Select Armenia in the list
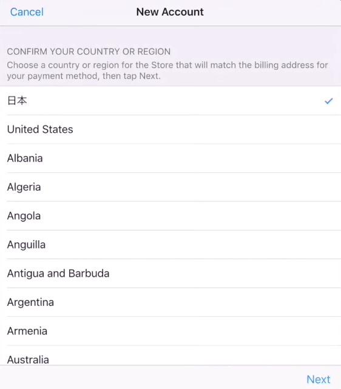341x389 pixels. [170, 331]
